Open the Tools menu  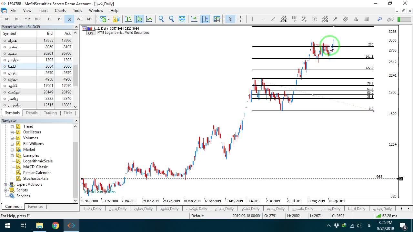pos(77,11)
